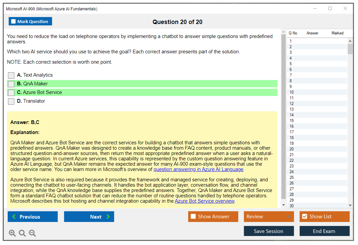This screenshot has height=245, width=358.
Task: Select question 23 in the list
Action: pyautogui.click(x=317, y=166)
